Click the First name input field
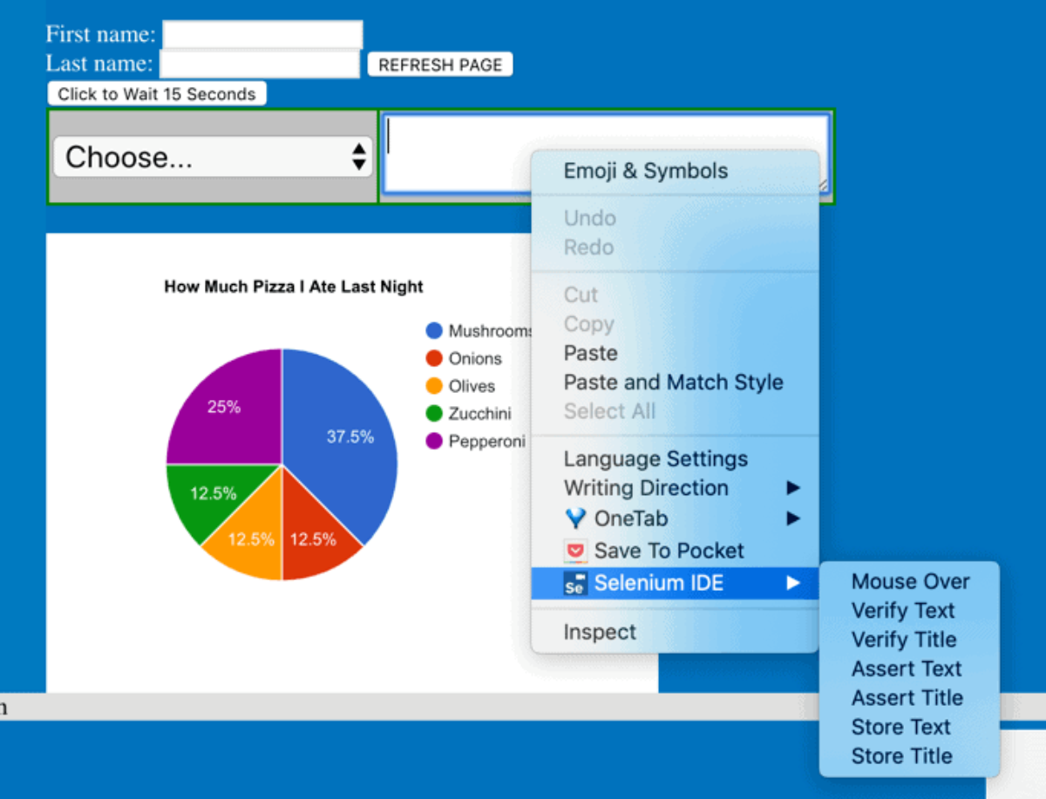 (262, 35)
